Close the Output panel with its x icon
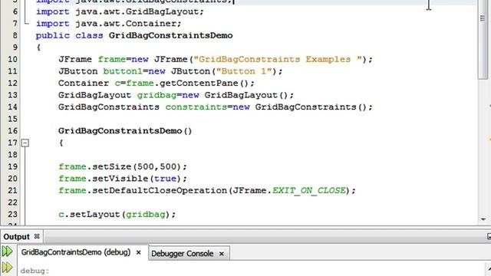491x276 pixels. [37, 236]
